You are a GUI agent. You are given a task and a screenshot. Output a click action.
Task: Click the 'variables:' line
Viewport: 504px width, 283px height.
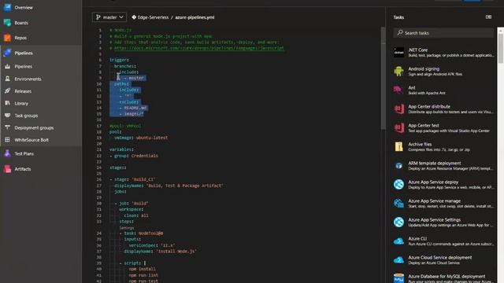(121, 149)
